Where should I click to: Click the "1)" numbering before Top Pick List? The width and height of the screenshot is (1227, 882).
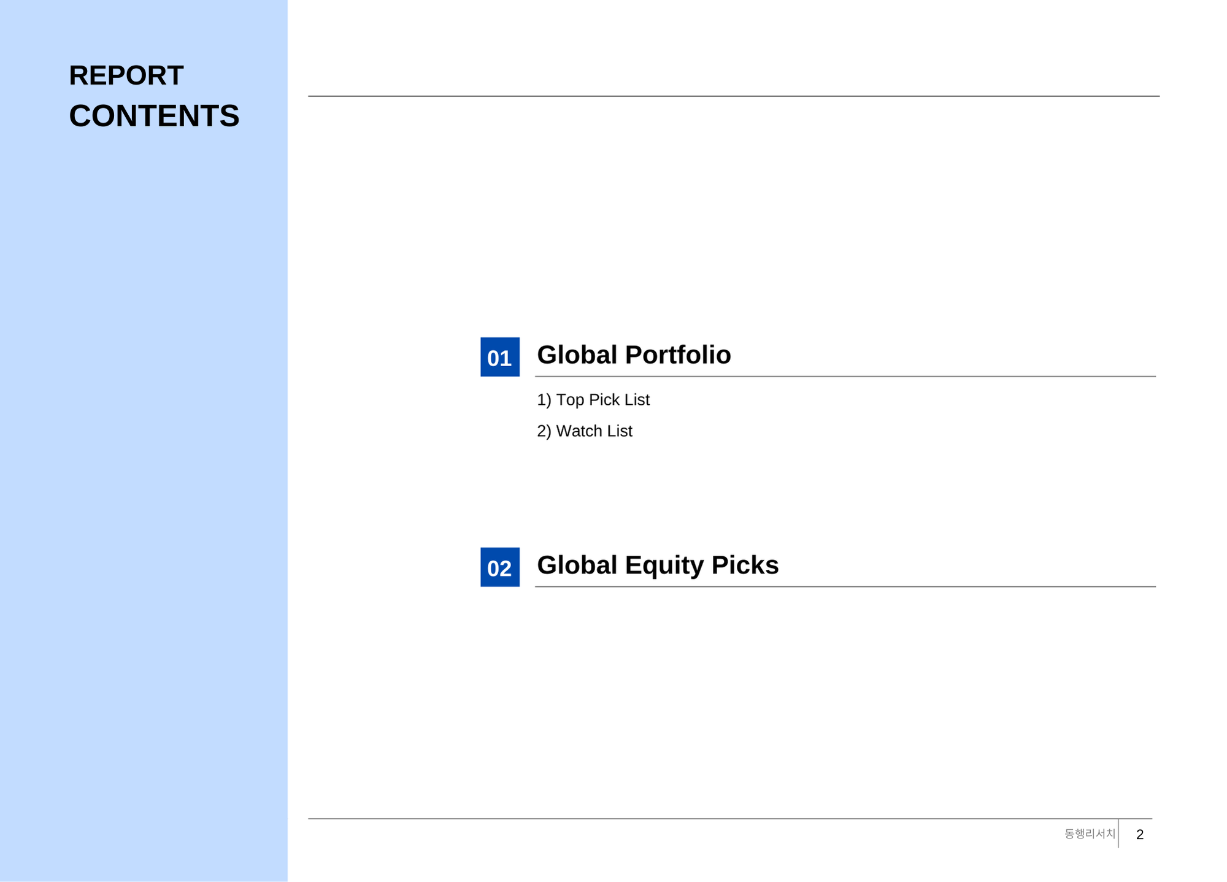click(544, 400)
